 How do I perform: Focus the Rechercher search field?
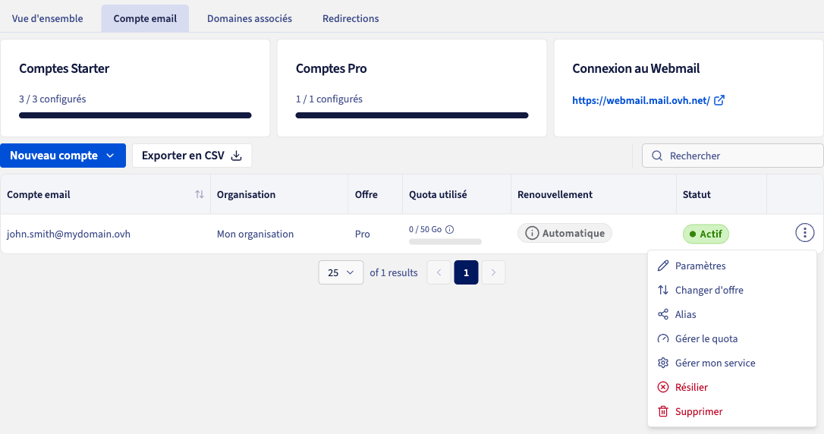(x=732, y=156)
